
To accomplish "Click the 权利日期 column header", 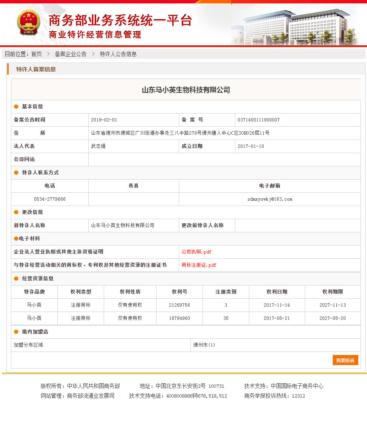I will click(x=277, y=292).
